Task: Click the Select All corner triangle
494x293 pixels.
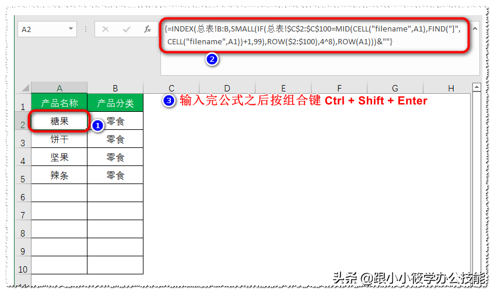Action: (x=26, y=88)
